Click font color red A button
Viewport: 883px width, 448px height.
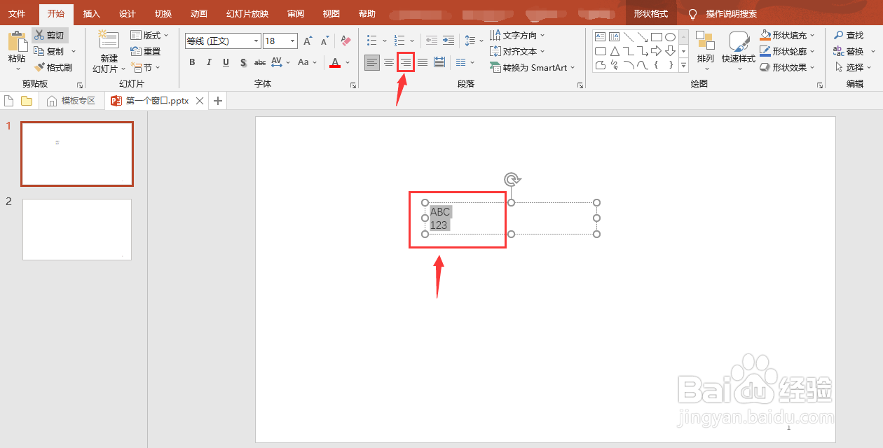pos(335,62)
